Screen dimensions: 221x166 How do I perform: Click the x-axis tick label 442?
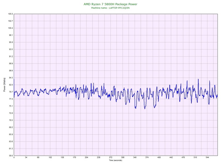tap(171, 157)
